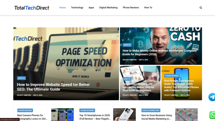Open the search icon in the header
Viewport: 215px width, 121px height.
tap(201, 8)
